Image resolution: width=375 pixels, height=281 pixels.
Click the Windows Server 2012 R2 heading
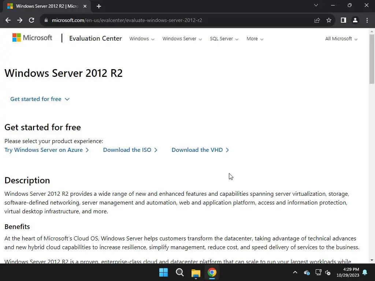click(63, 73)
